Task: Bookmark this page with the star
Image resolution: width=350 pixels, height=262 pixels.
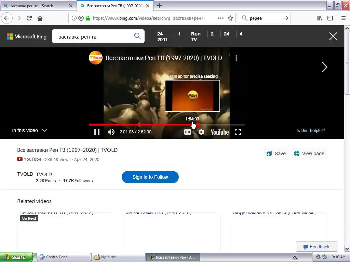Action: click(230, 18)
